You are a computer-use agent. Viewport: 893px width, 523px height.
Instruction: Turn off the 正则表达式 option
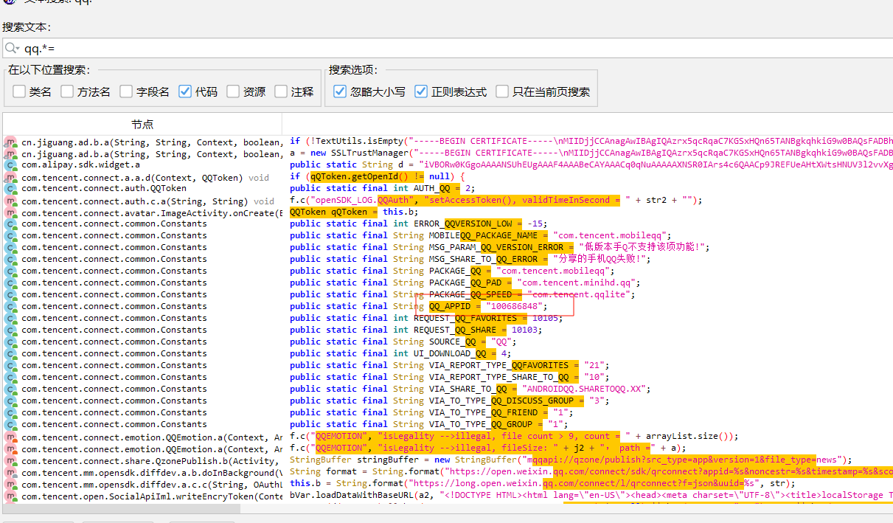pyautogui.click(x=421, y=91)
